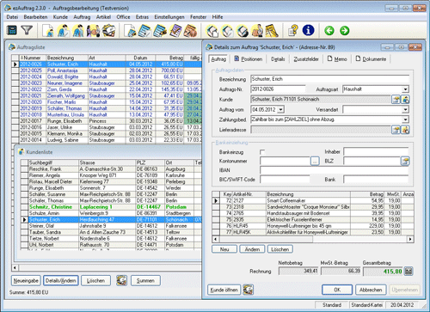The image size is (430, 312).
Task: Click the Inhaber input field
Action: coord(376,151)
